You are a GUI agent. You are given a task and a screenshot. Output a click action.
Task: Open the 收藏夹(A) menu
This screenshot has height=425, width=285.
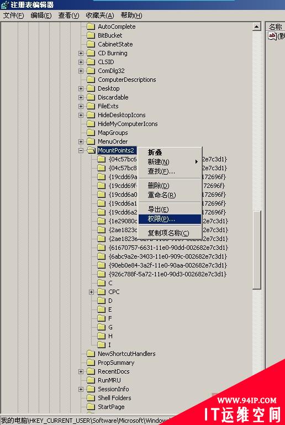[100, 15]
